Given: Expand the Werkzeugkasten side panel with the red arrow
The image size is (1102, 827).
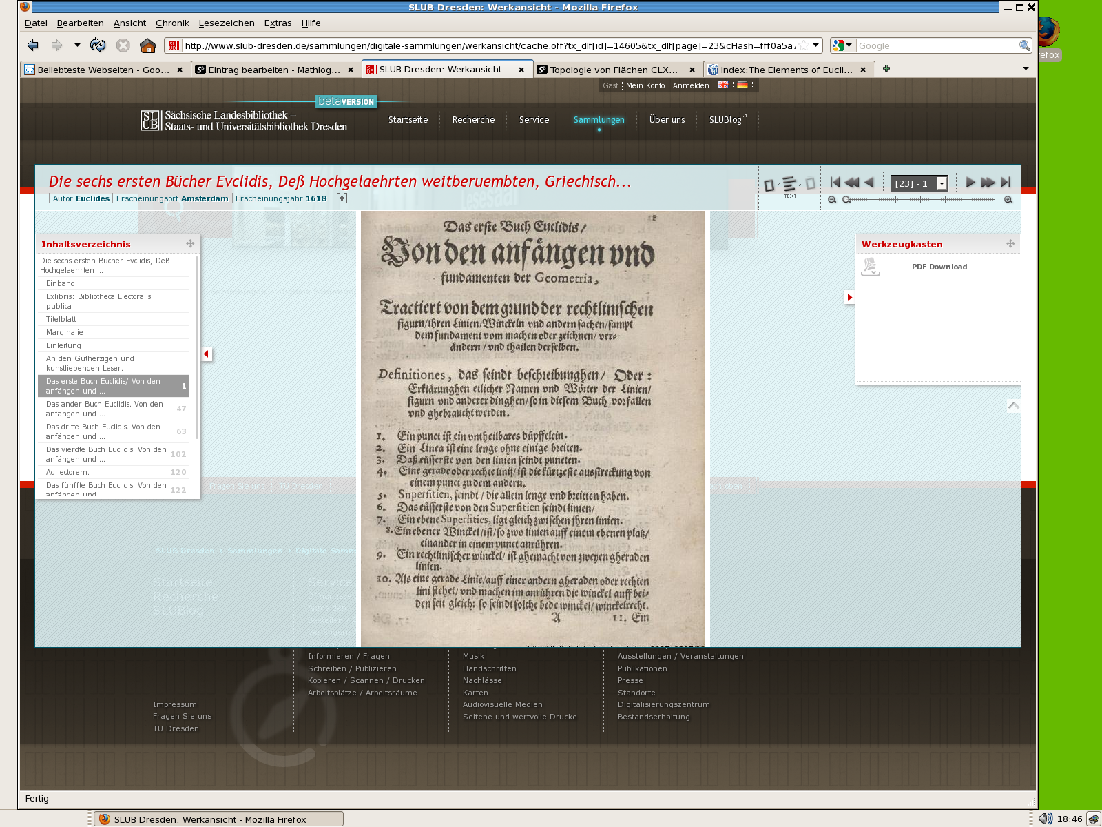Looking at the screenshot, I should [x=849, y=297].
